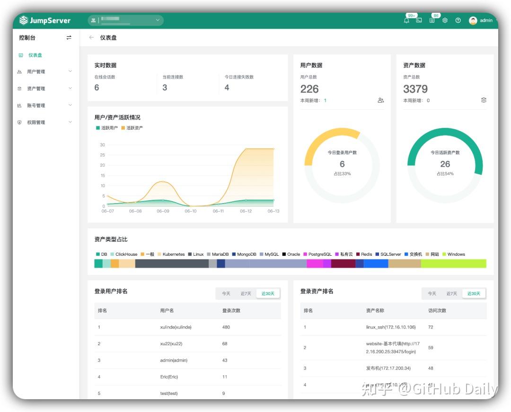This screenshot has height=412, width=511.
Task: Switch 登录资产排名 to 近7天
Action: coord(452,294)
